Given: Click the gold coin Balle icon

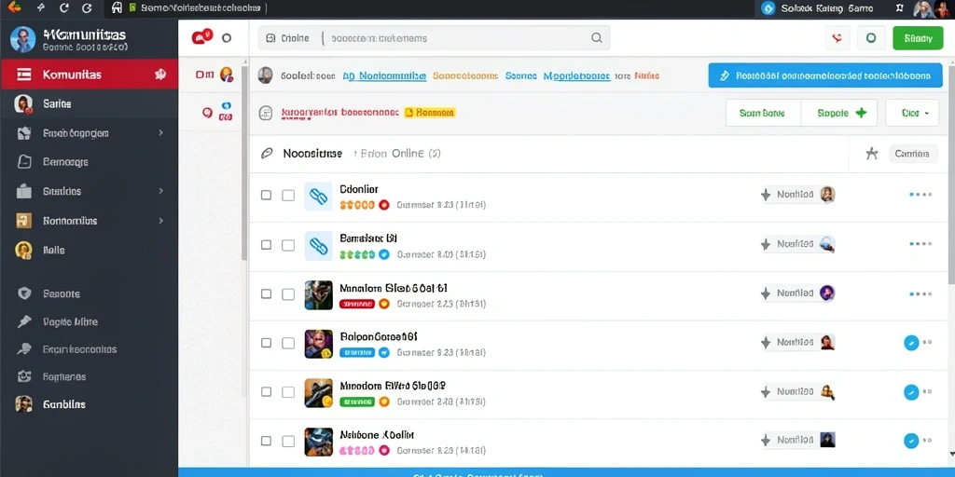Looking at the screenshot, I should [23, 250].
